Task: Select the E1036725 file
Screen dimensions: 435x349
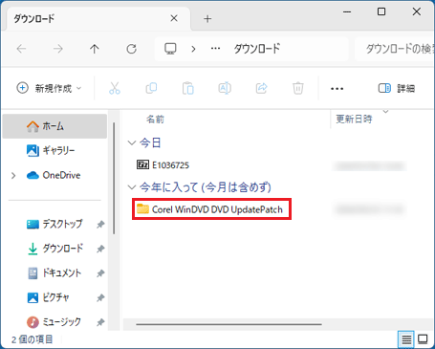Action: pos(163,164)
